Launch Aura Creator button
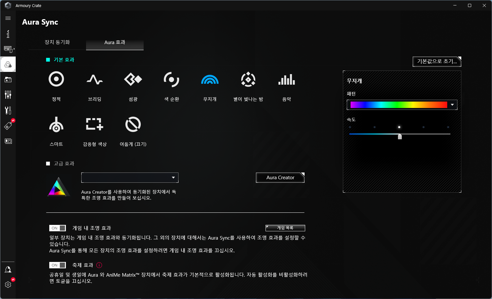492x299 pixels. pos(280,178)
